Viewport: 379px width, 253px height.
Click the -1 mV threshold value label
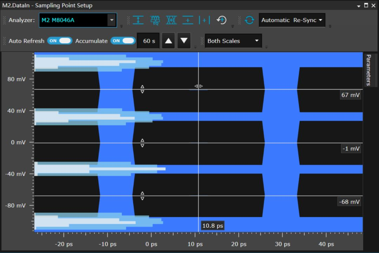pyautogui.click(x=351, y=148)
